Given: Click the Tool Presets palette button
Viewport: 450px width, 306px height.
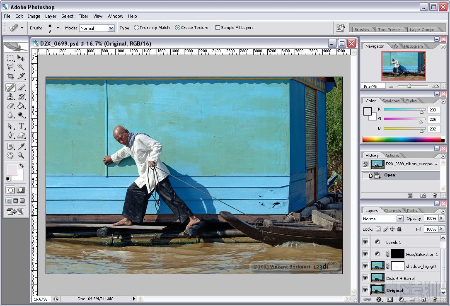Looking at the screenshot, I should tap(390, 29).
